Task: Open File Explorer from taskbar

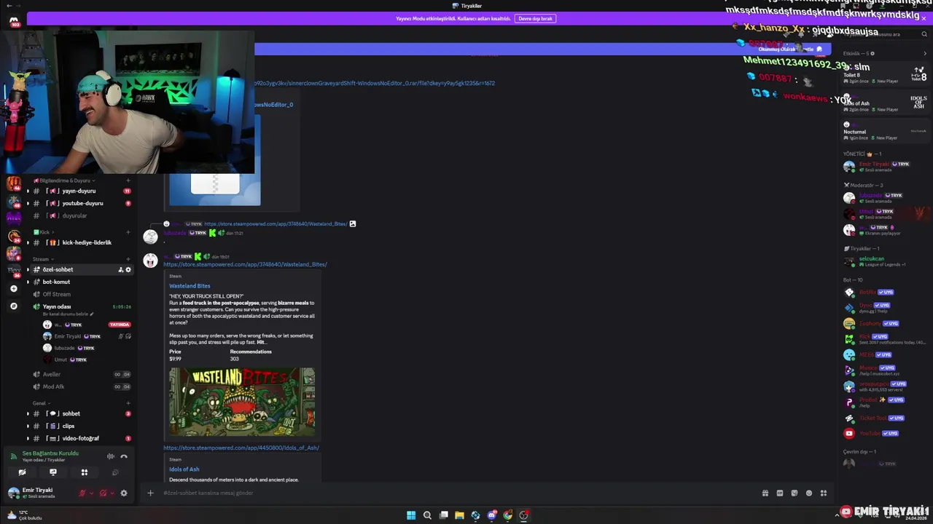Action: (x=459, y=515)
